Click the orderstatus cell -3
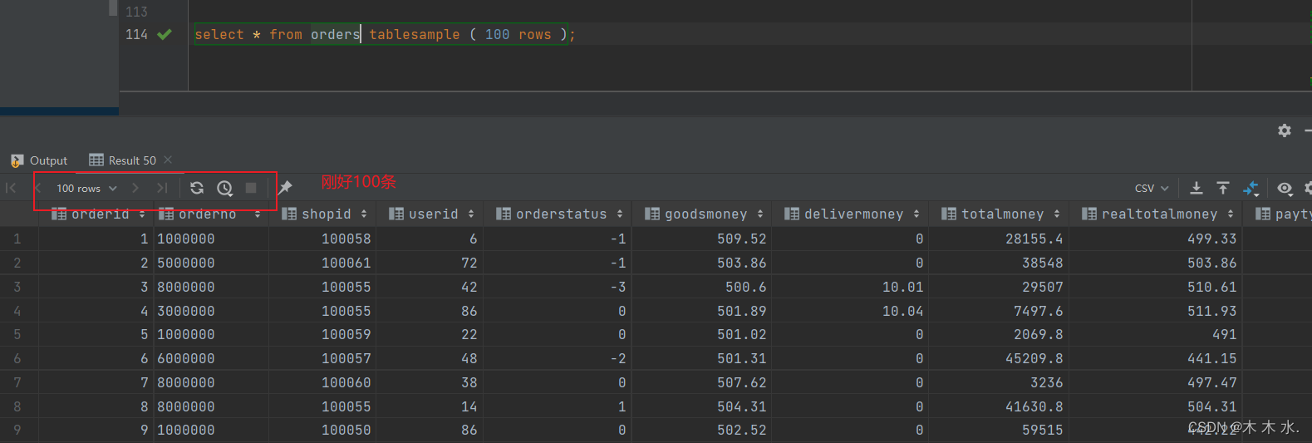 click(x=558, y=287)
